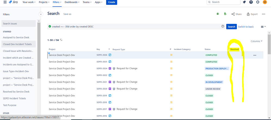Open the help question mark icon

[251, 2]
